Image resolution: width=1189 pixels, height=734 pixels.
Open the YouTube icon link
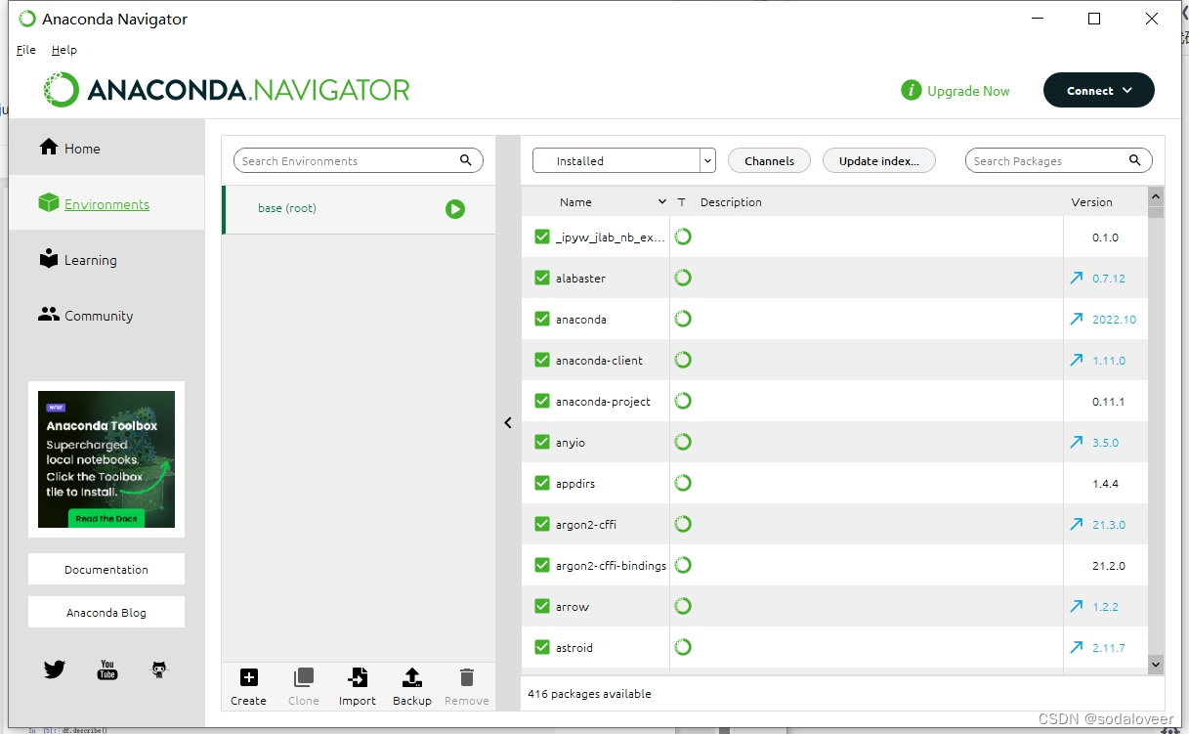coord(107,669)
